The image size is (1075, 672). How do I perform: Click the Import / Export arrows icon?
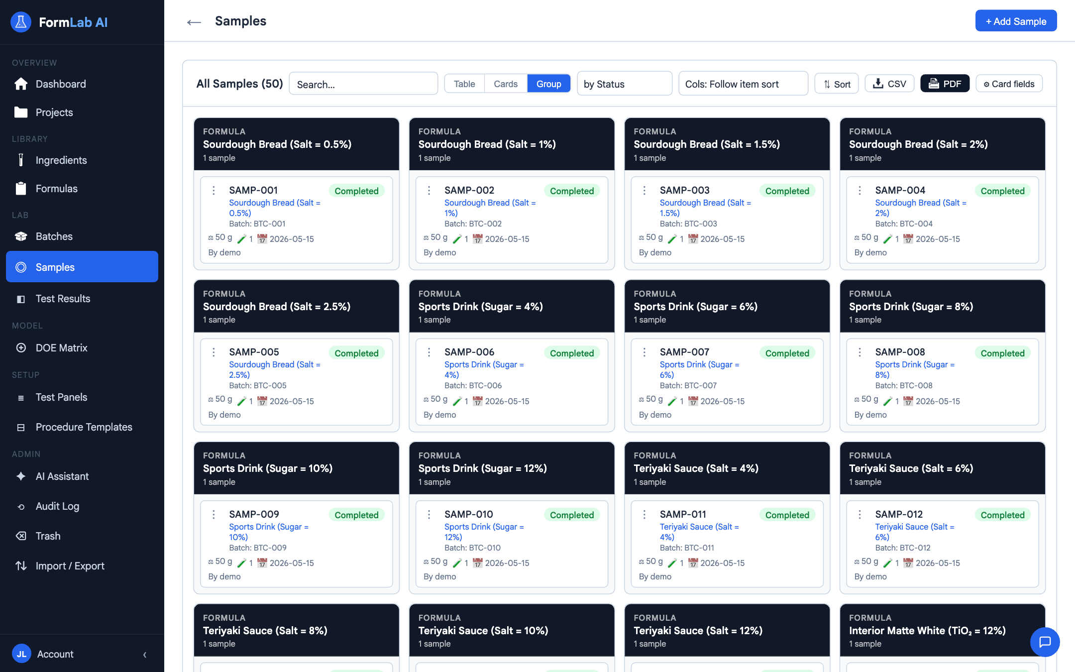[x=21, y=566]
